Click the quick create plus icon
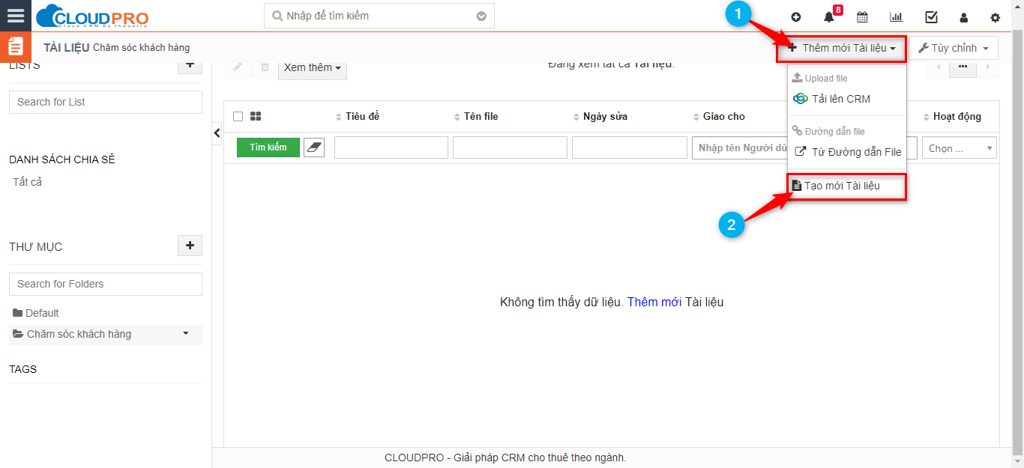This screenshot has width=1024, height=468. point(796,17)
